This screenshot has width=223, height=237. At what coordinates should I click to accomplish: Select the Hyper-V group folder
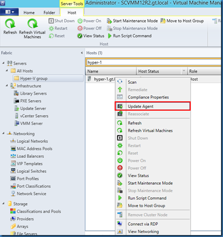[x=48, y=78]
